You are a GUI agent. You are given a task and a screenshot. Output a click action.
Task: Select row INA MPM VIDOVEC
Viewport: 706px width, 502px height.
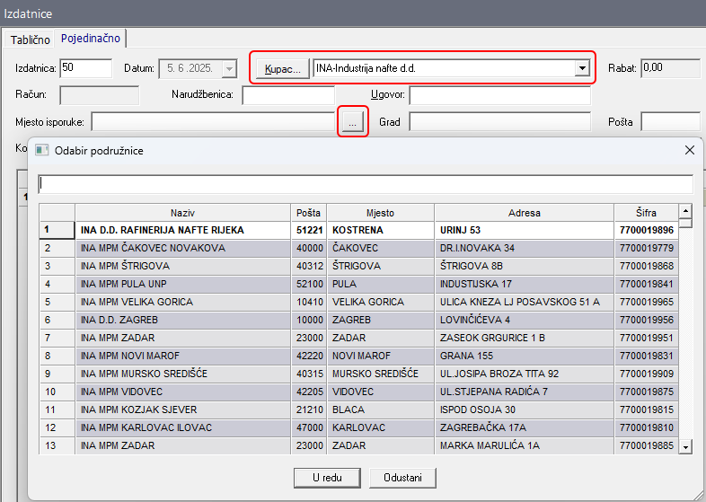(359, 392)
